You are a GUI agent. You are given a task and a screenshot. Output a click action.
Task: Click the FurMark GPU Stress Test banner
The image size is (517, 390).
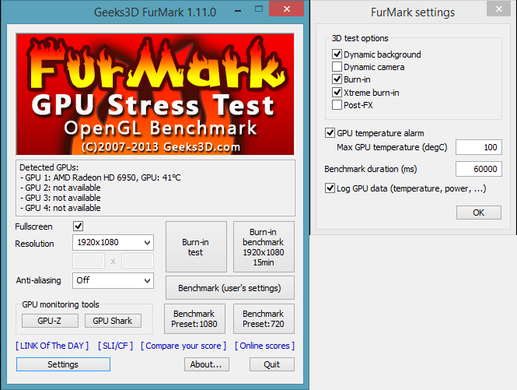point(155,93)
